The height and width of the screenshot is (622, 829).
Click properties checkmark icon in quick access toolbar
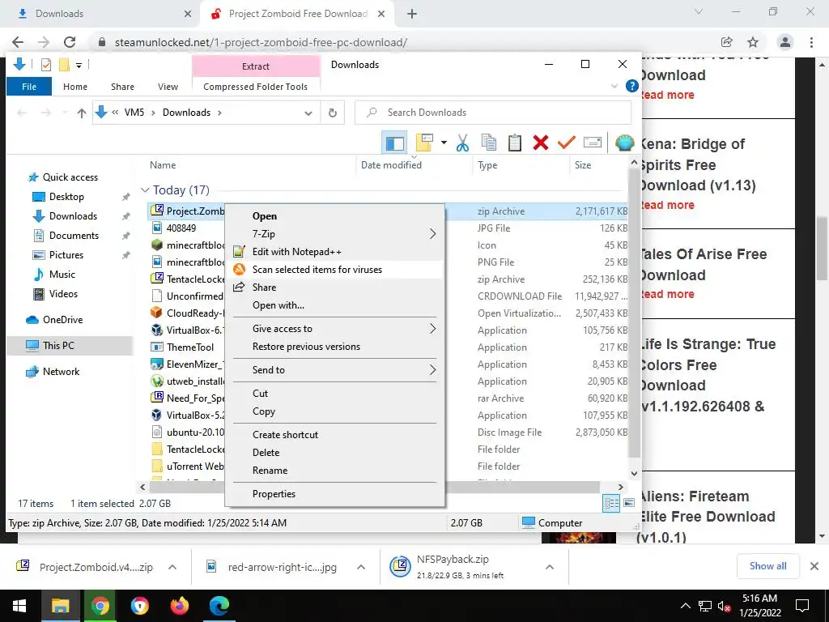point(46,65)
